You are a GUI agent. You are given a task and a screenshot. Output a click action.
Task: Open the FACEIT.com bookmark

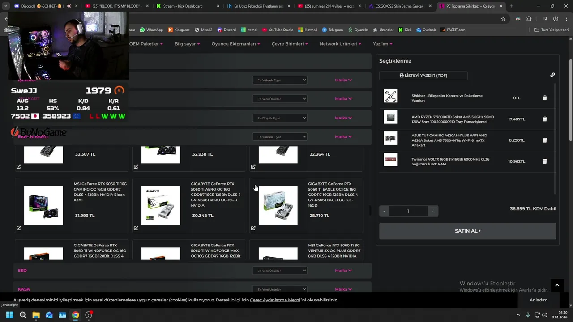pyautogui.click(x=453, y=30)
